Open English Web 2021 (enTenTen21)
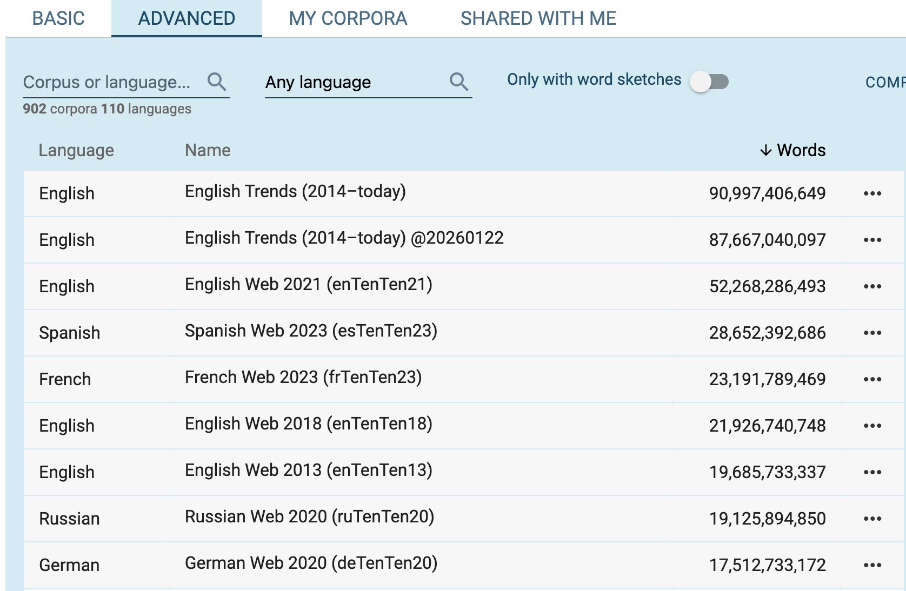The height and width of the screenshot is (591, 906). 309,285
